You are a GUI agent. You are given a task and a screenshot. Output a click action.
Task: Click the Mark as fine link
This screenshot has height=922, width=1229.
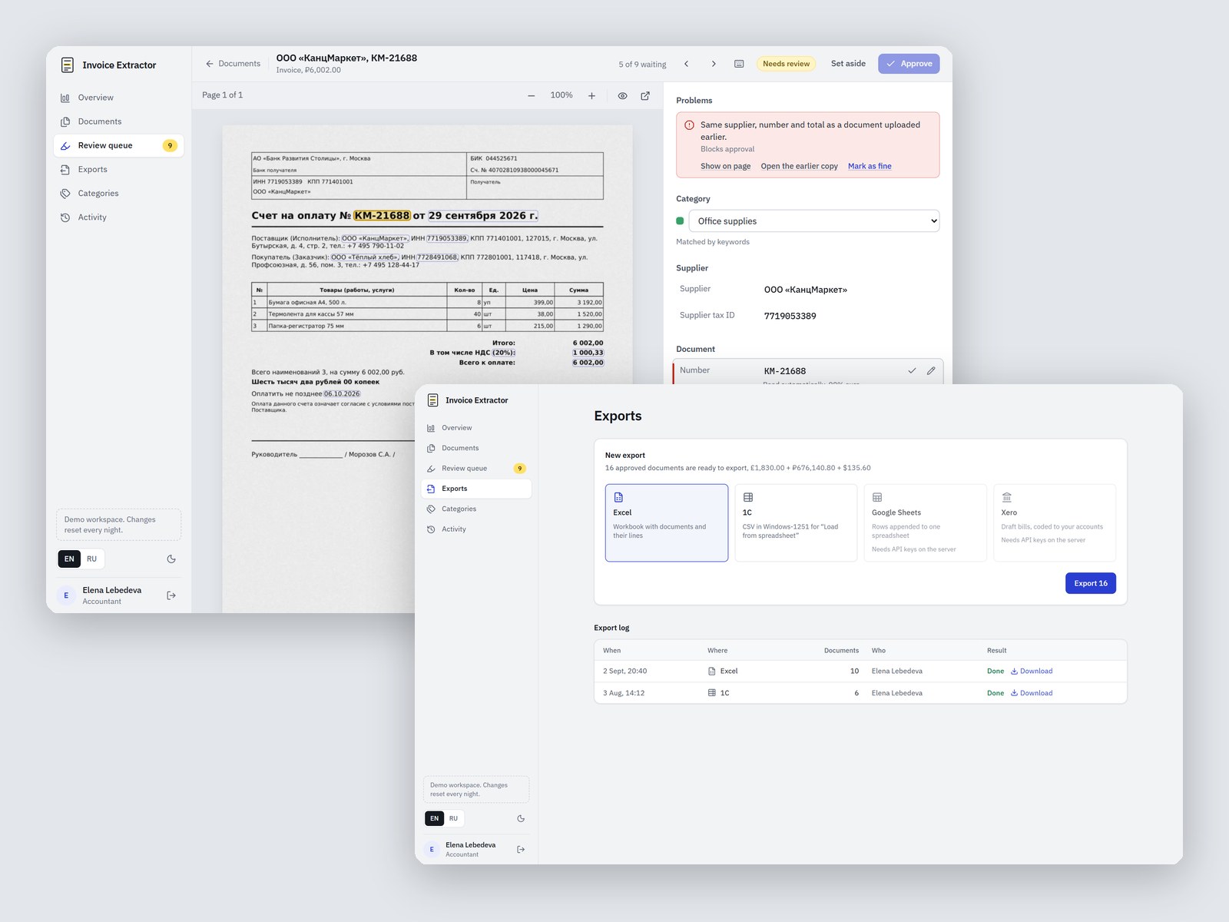870,166
